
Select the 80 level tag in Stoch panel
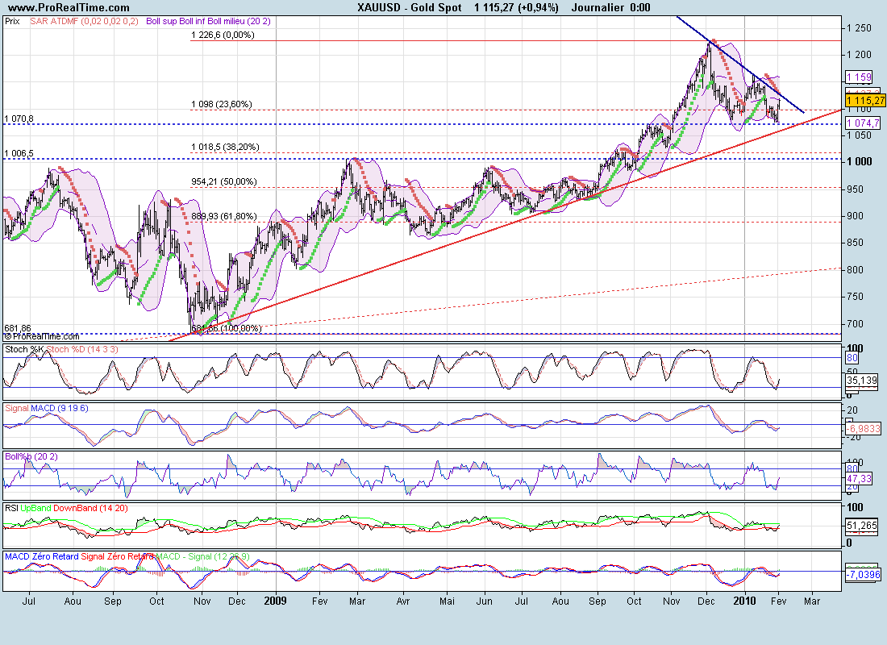point(852,358)
